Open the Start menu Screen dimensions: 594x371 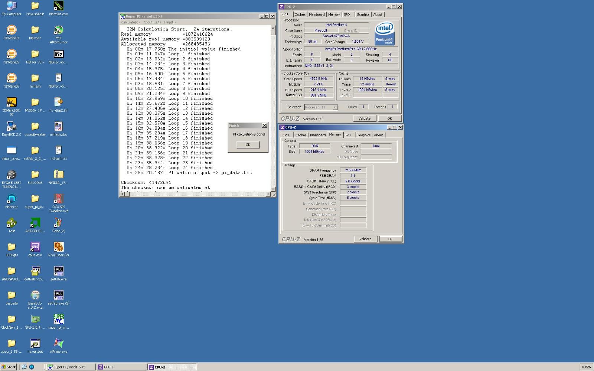(9, 367)
